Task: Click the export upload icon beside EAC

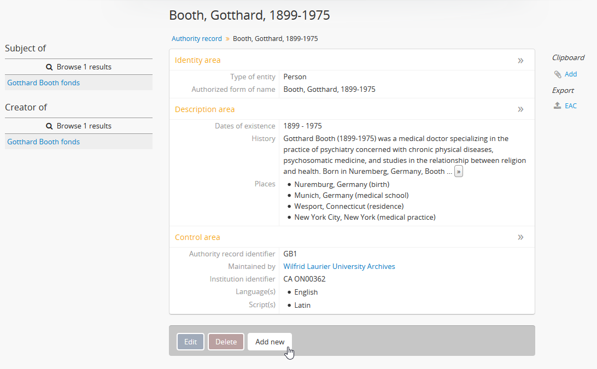Action: point(558,106)
